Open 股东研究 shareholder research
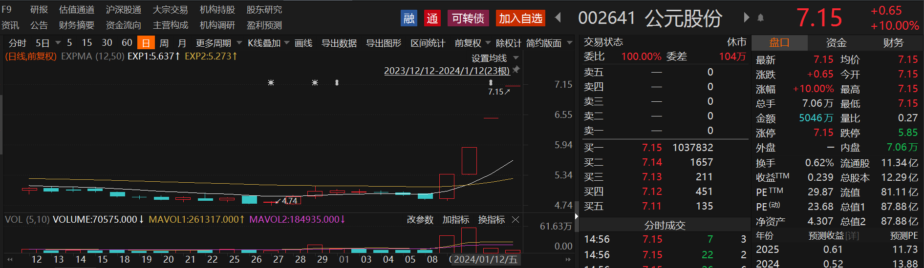 [264, 10]
